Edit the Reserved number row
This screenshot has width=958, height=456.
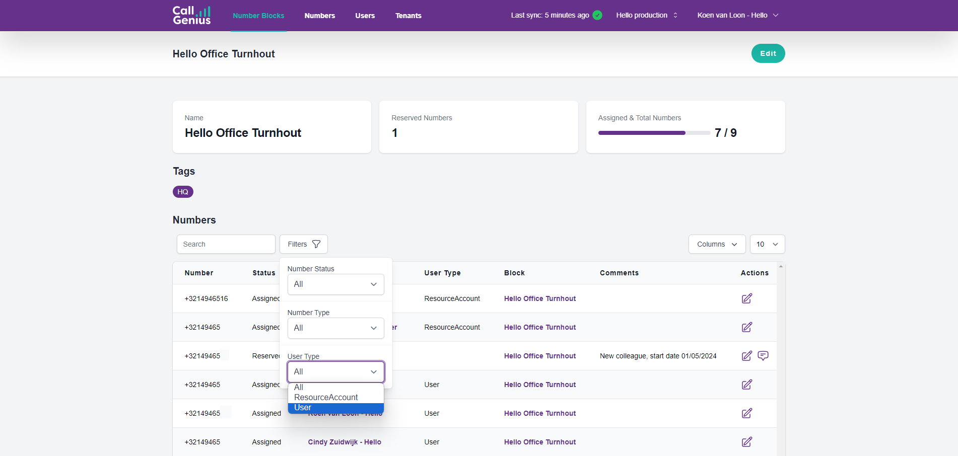(747, 356)
